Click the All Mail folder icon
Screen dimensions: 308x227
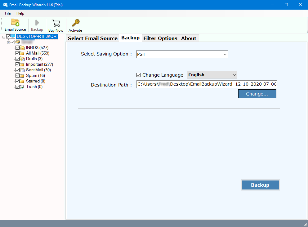pos(22,53)
